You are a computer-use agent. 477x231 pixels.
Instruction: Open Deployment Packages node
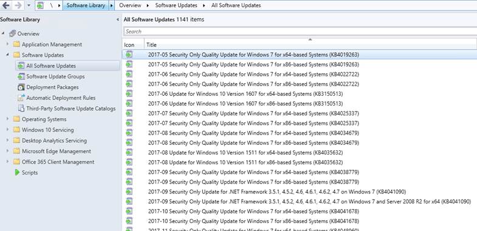52,87
